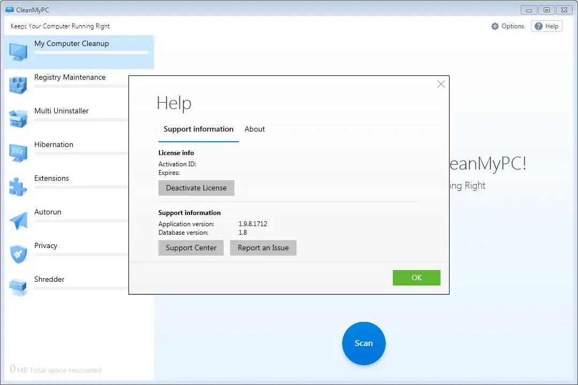The height and width of the screenshot is (385, 578).
Task: Click database version value 1.8
Action: 242,233
